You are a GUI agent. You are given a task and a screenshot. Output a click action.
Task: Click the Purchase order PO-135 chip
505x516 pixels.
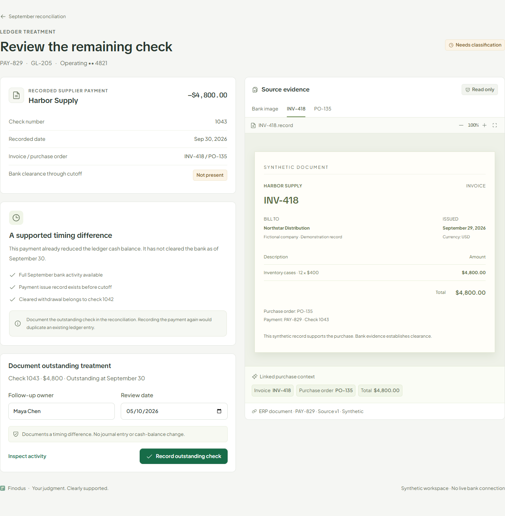click(326, 391)
